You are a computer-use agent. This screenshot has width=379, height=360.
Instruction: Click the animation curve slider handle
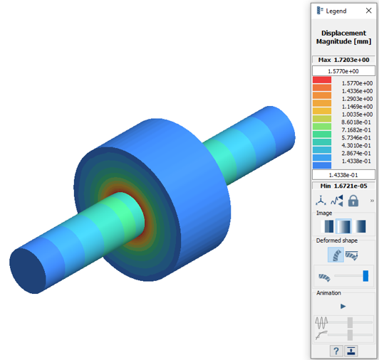point(350,335)
